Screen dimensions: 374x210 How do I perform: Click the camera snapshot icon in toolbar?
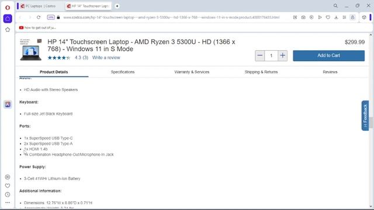tap(303, 17)
